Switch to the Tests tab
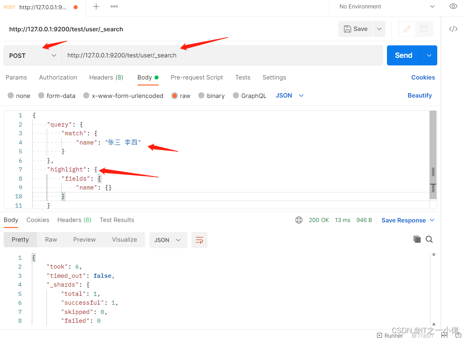The image size is (465, 338). click(x=243, y=77)
